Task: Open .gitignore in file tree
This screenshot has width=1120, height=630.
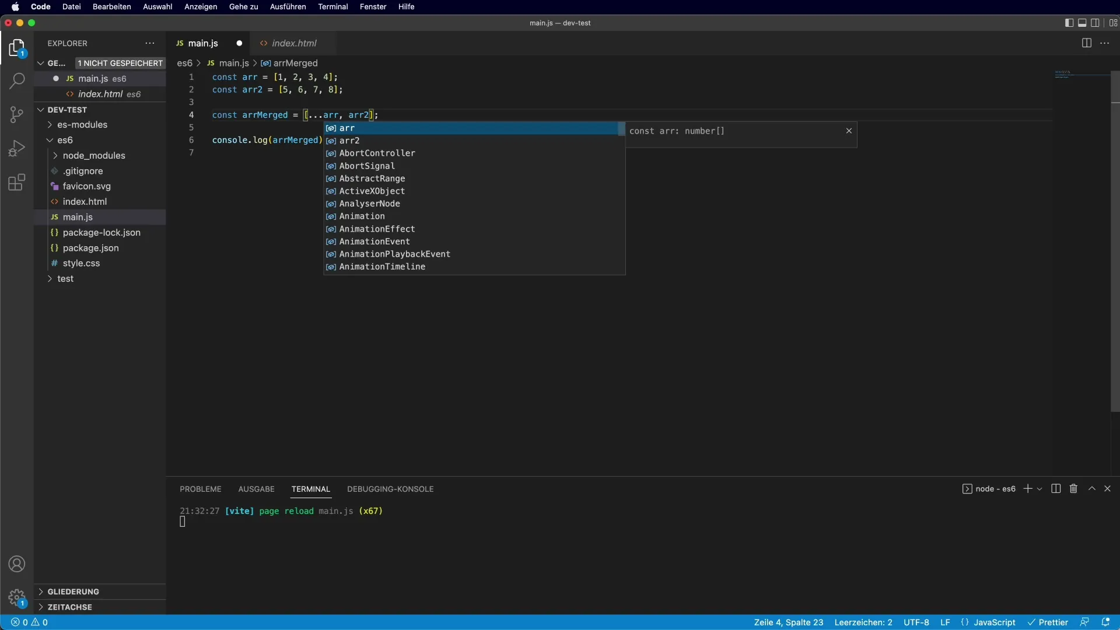Action: tap(83, 171)
